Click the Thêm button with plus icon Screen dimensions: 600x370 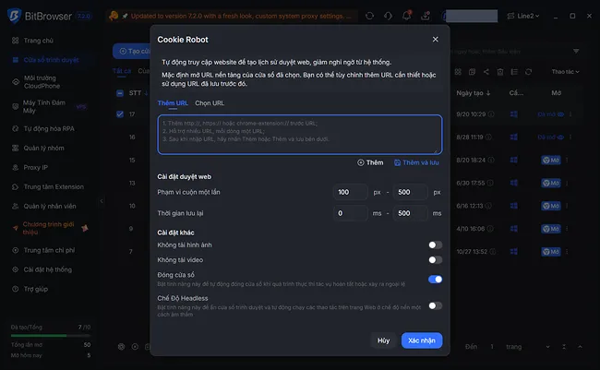click(x=370, y=162)
